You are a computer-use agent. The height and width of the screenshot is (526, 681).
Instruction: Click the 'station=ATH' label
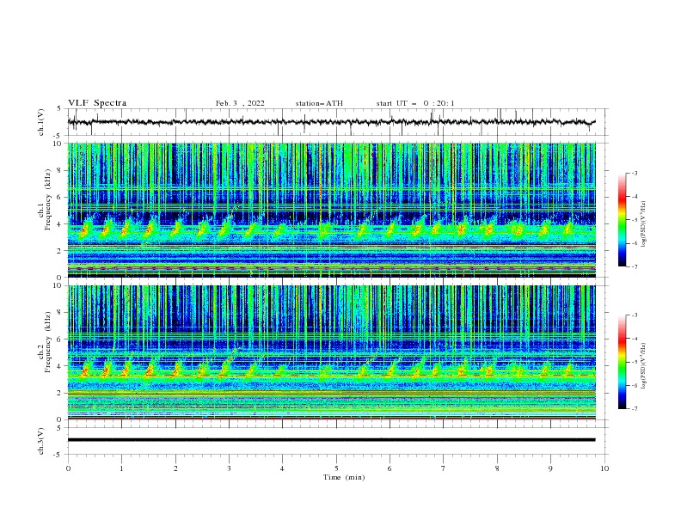[319, 103]
